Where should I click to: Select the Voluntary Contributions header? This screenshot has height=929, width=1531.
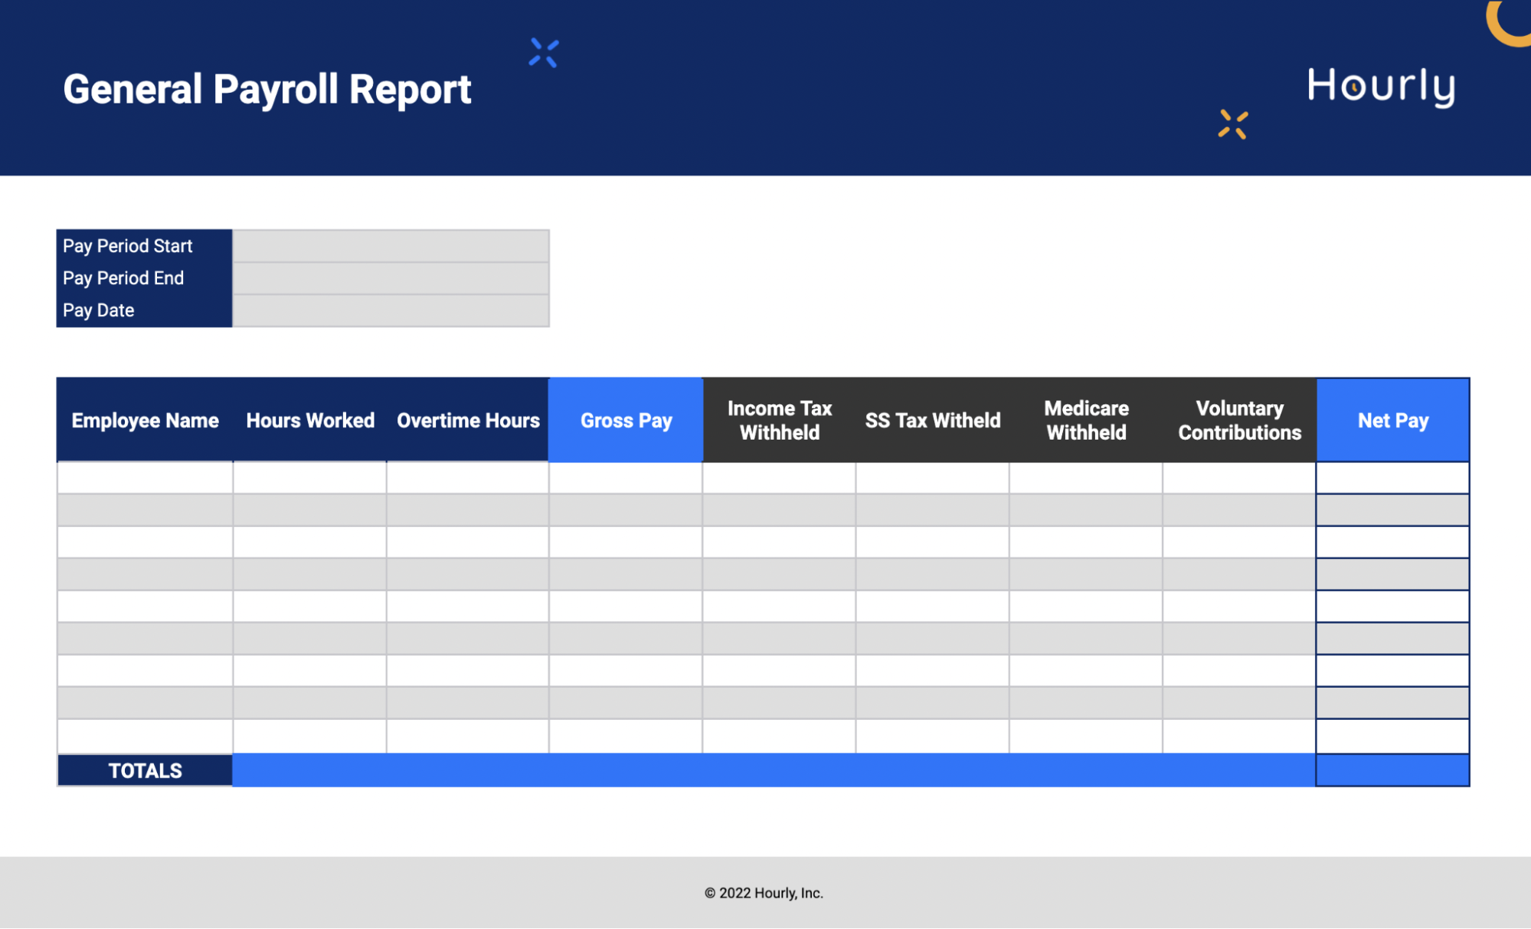coord(1239,420)
